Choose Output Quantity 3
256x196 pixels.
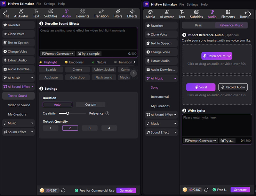coord(90,128)
